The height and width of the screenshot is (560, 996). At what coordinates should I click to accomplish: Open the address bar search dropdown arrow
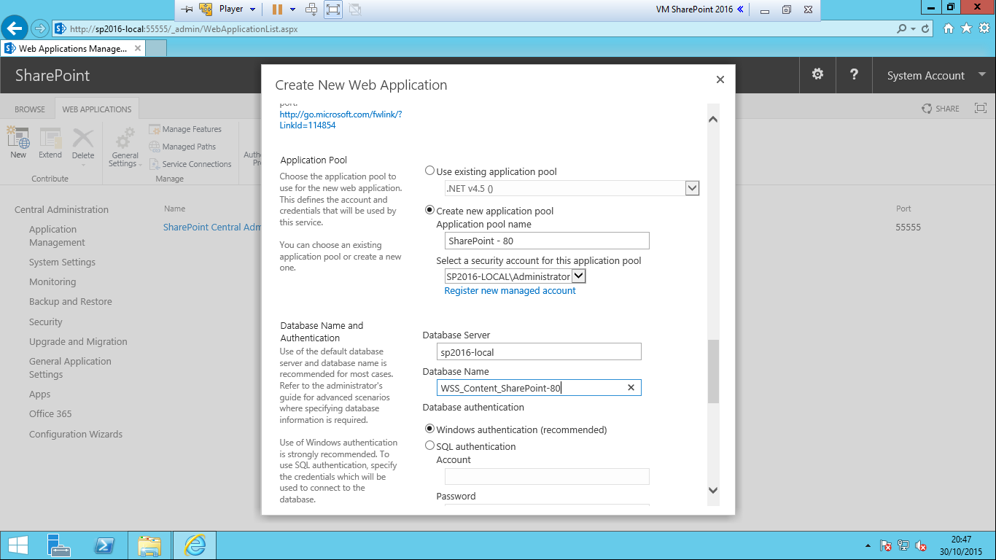point(914,29)
